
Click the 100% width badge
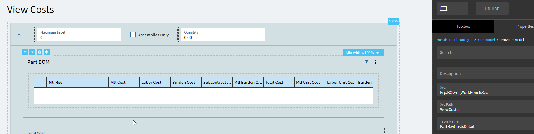393,21
